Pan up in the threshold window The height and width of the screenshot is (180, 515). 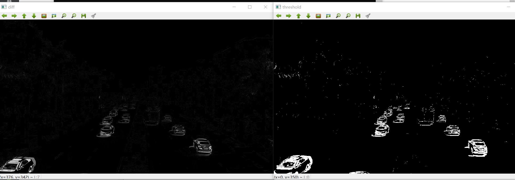pos(299,16)
